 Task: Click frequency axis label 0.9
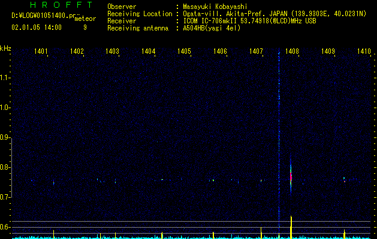(x=5, y=137)
